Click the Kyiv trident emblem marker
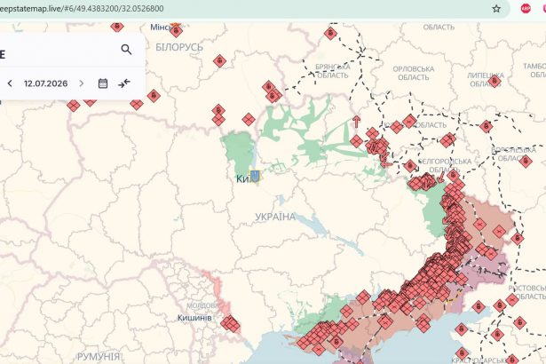The image size is (546, 364). (255, 176)
